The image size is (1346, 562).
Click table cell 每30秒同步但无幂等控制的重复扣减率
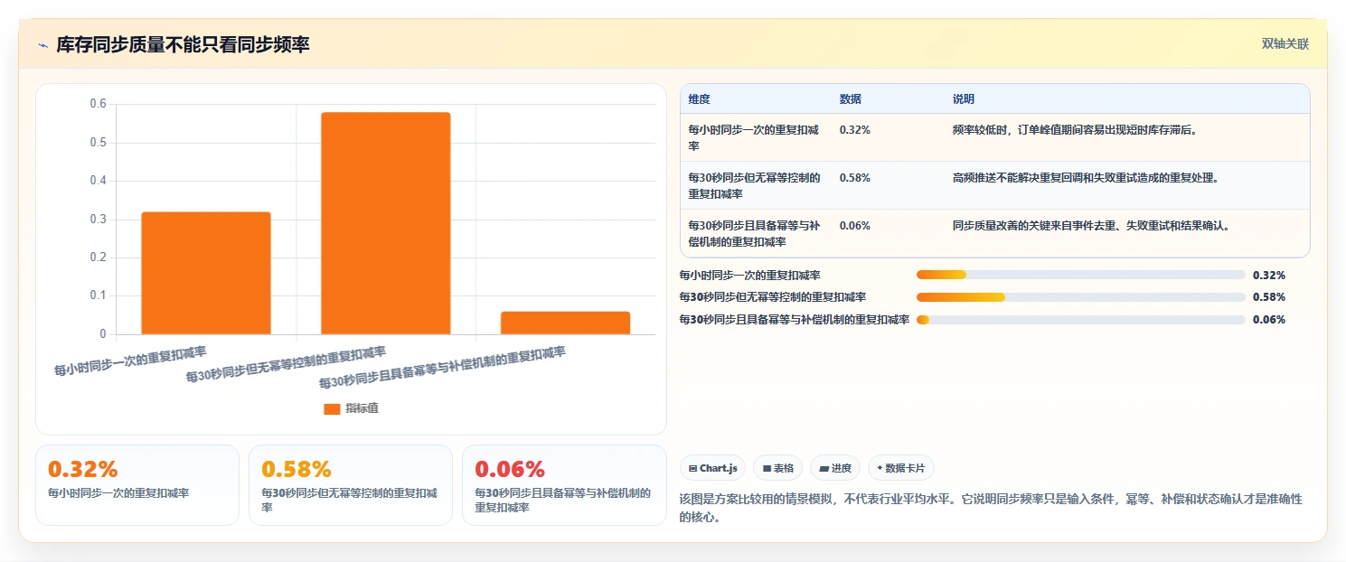pos(754,185)
